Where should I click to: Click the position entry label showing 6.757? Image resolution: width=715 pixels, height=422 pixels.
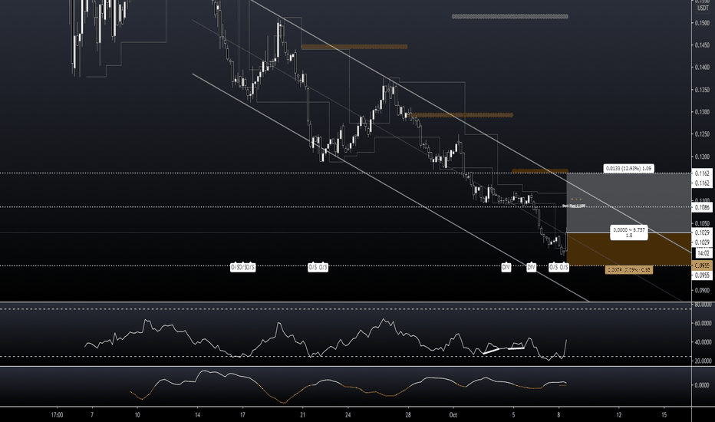point(629,232)
